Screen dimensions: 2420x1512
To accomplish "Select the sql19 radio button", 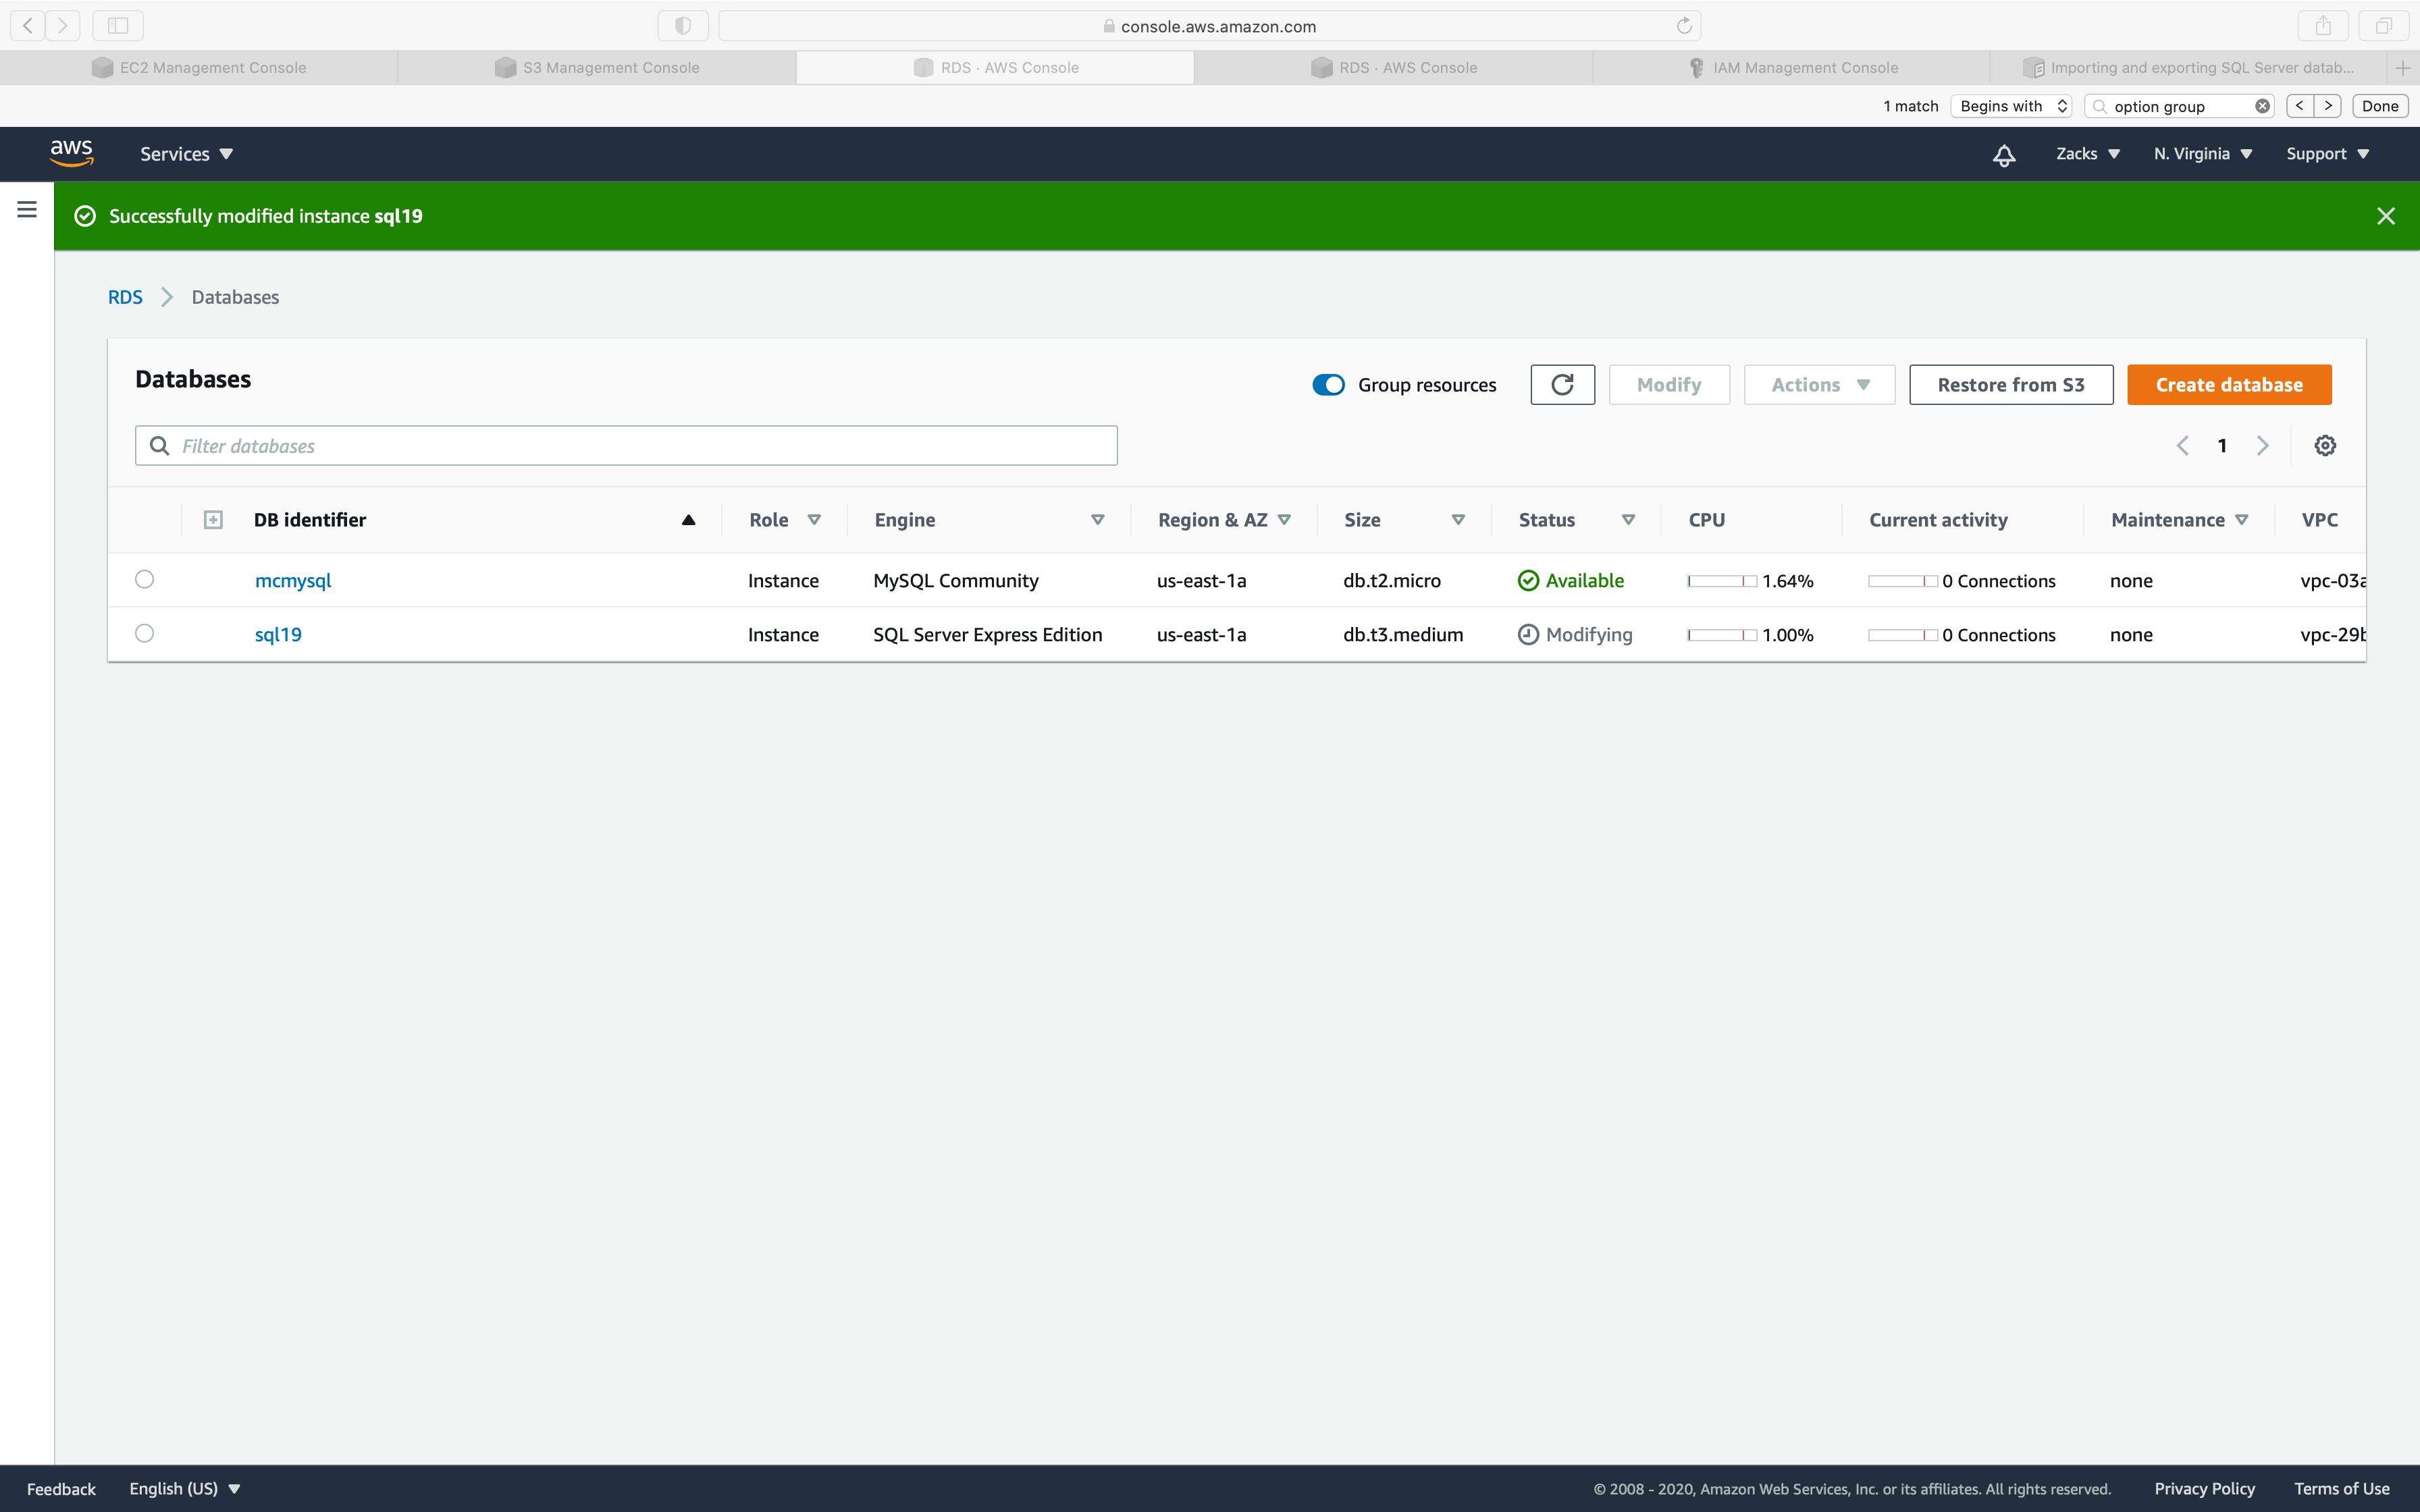I will [x=145, y=634].
